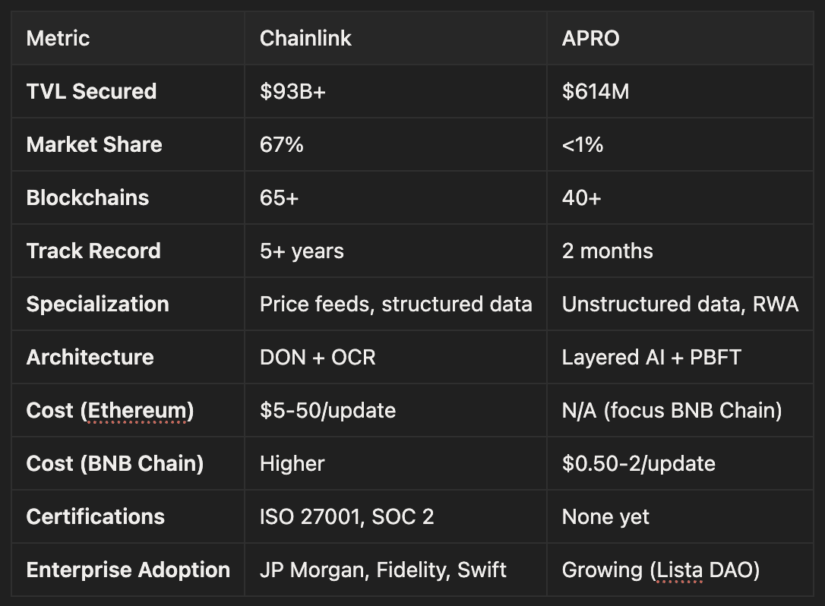Click the misspelled word Ethereum
Image resolution: width=825 pixels, height=606 pixels.
pos(137,410)
